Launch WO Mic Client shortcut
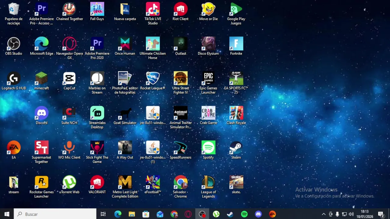Screen dimensions: 390x219 point(69,150)
